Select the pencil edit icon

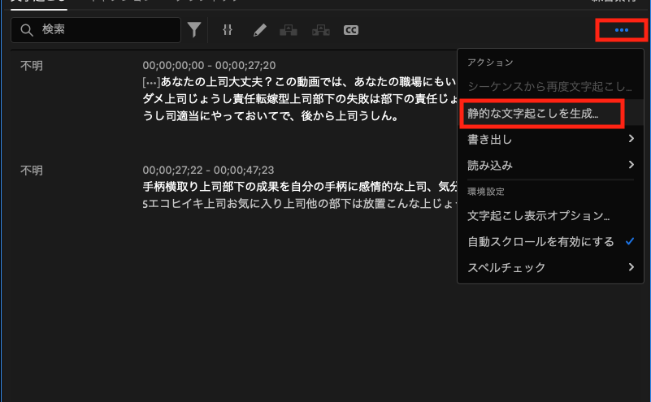coord(259,30)
